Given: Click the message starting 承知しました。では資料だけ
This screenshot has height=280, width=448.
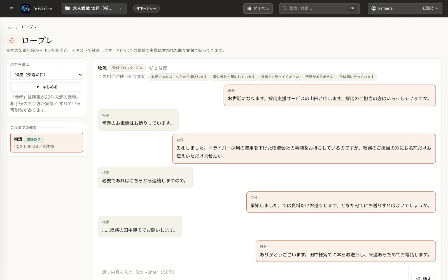Looking at the screenshot, I should (x=341, y=202).
